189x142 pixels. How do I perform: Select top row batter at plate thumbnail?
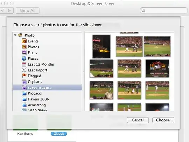pyautogui.click(x=129, y=47)
